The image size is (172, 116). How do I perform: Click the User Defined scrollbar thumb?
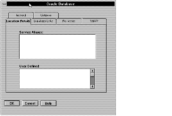[x=92, y=80]
